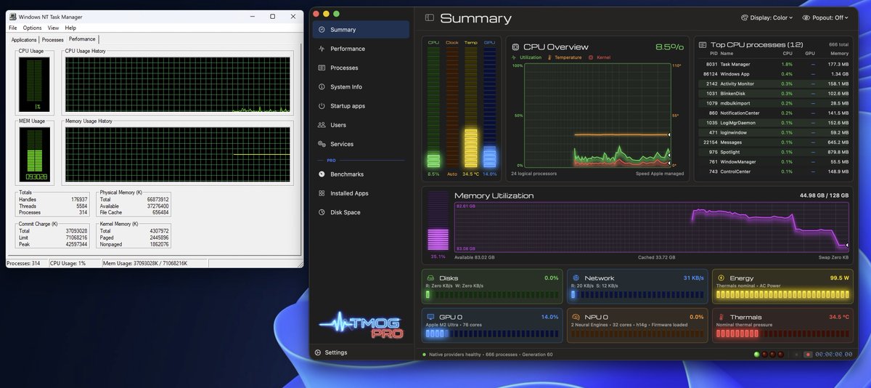Select NotificationCenter process row
The width and height of the screenshot is (871, 388).
click(x=773, y=113)
